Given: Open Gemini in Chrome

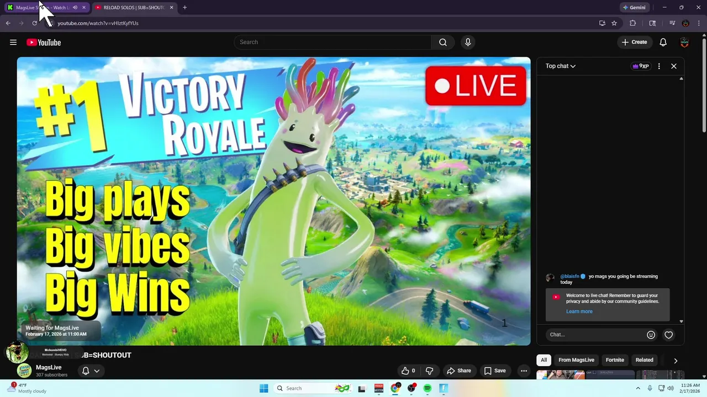Looking at the screenshot, I should click(634, 8).
